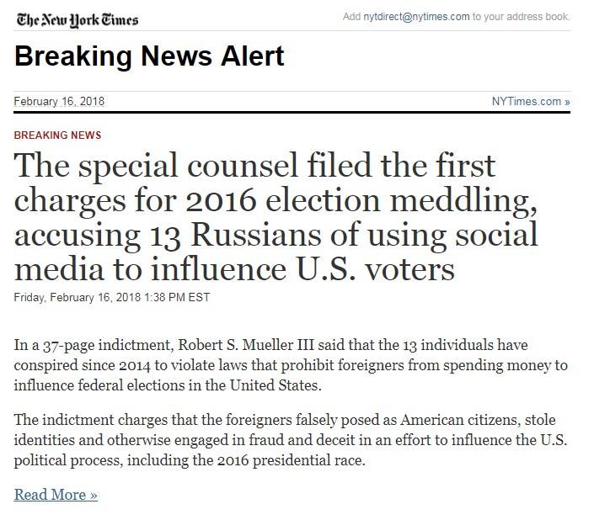
Task: Click the red BREAKING NEWS label
Action: tap(57, 135)
